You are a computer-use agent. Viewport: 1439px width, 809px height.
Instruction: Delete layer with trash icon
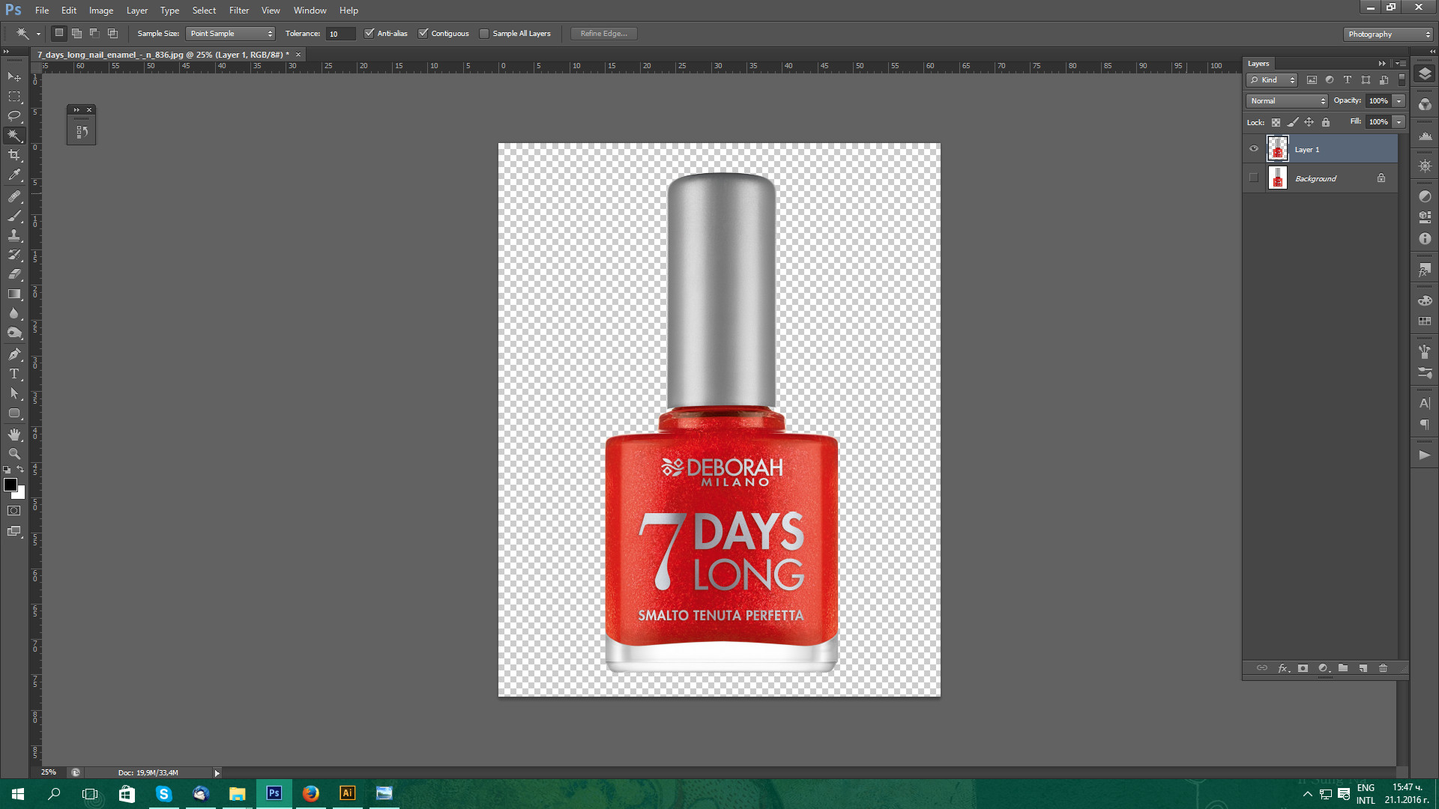coord(1384,668)
